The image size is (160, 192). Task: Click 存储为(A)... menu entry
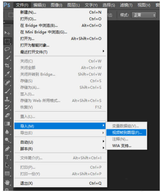click(x=60, y=87)
